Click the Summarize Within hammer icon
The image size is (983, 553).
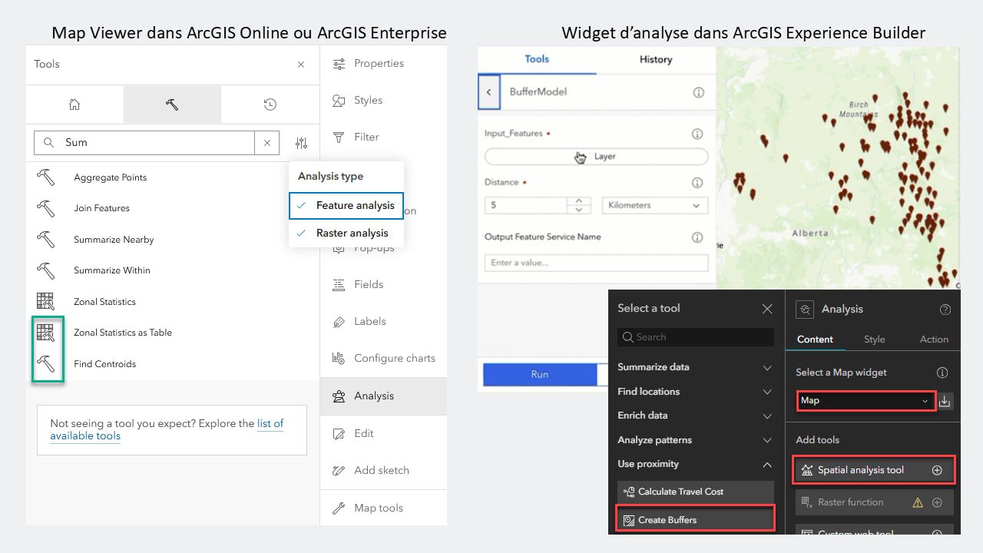46,270
